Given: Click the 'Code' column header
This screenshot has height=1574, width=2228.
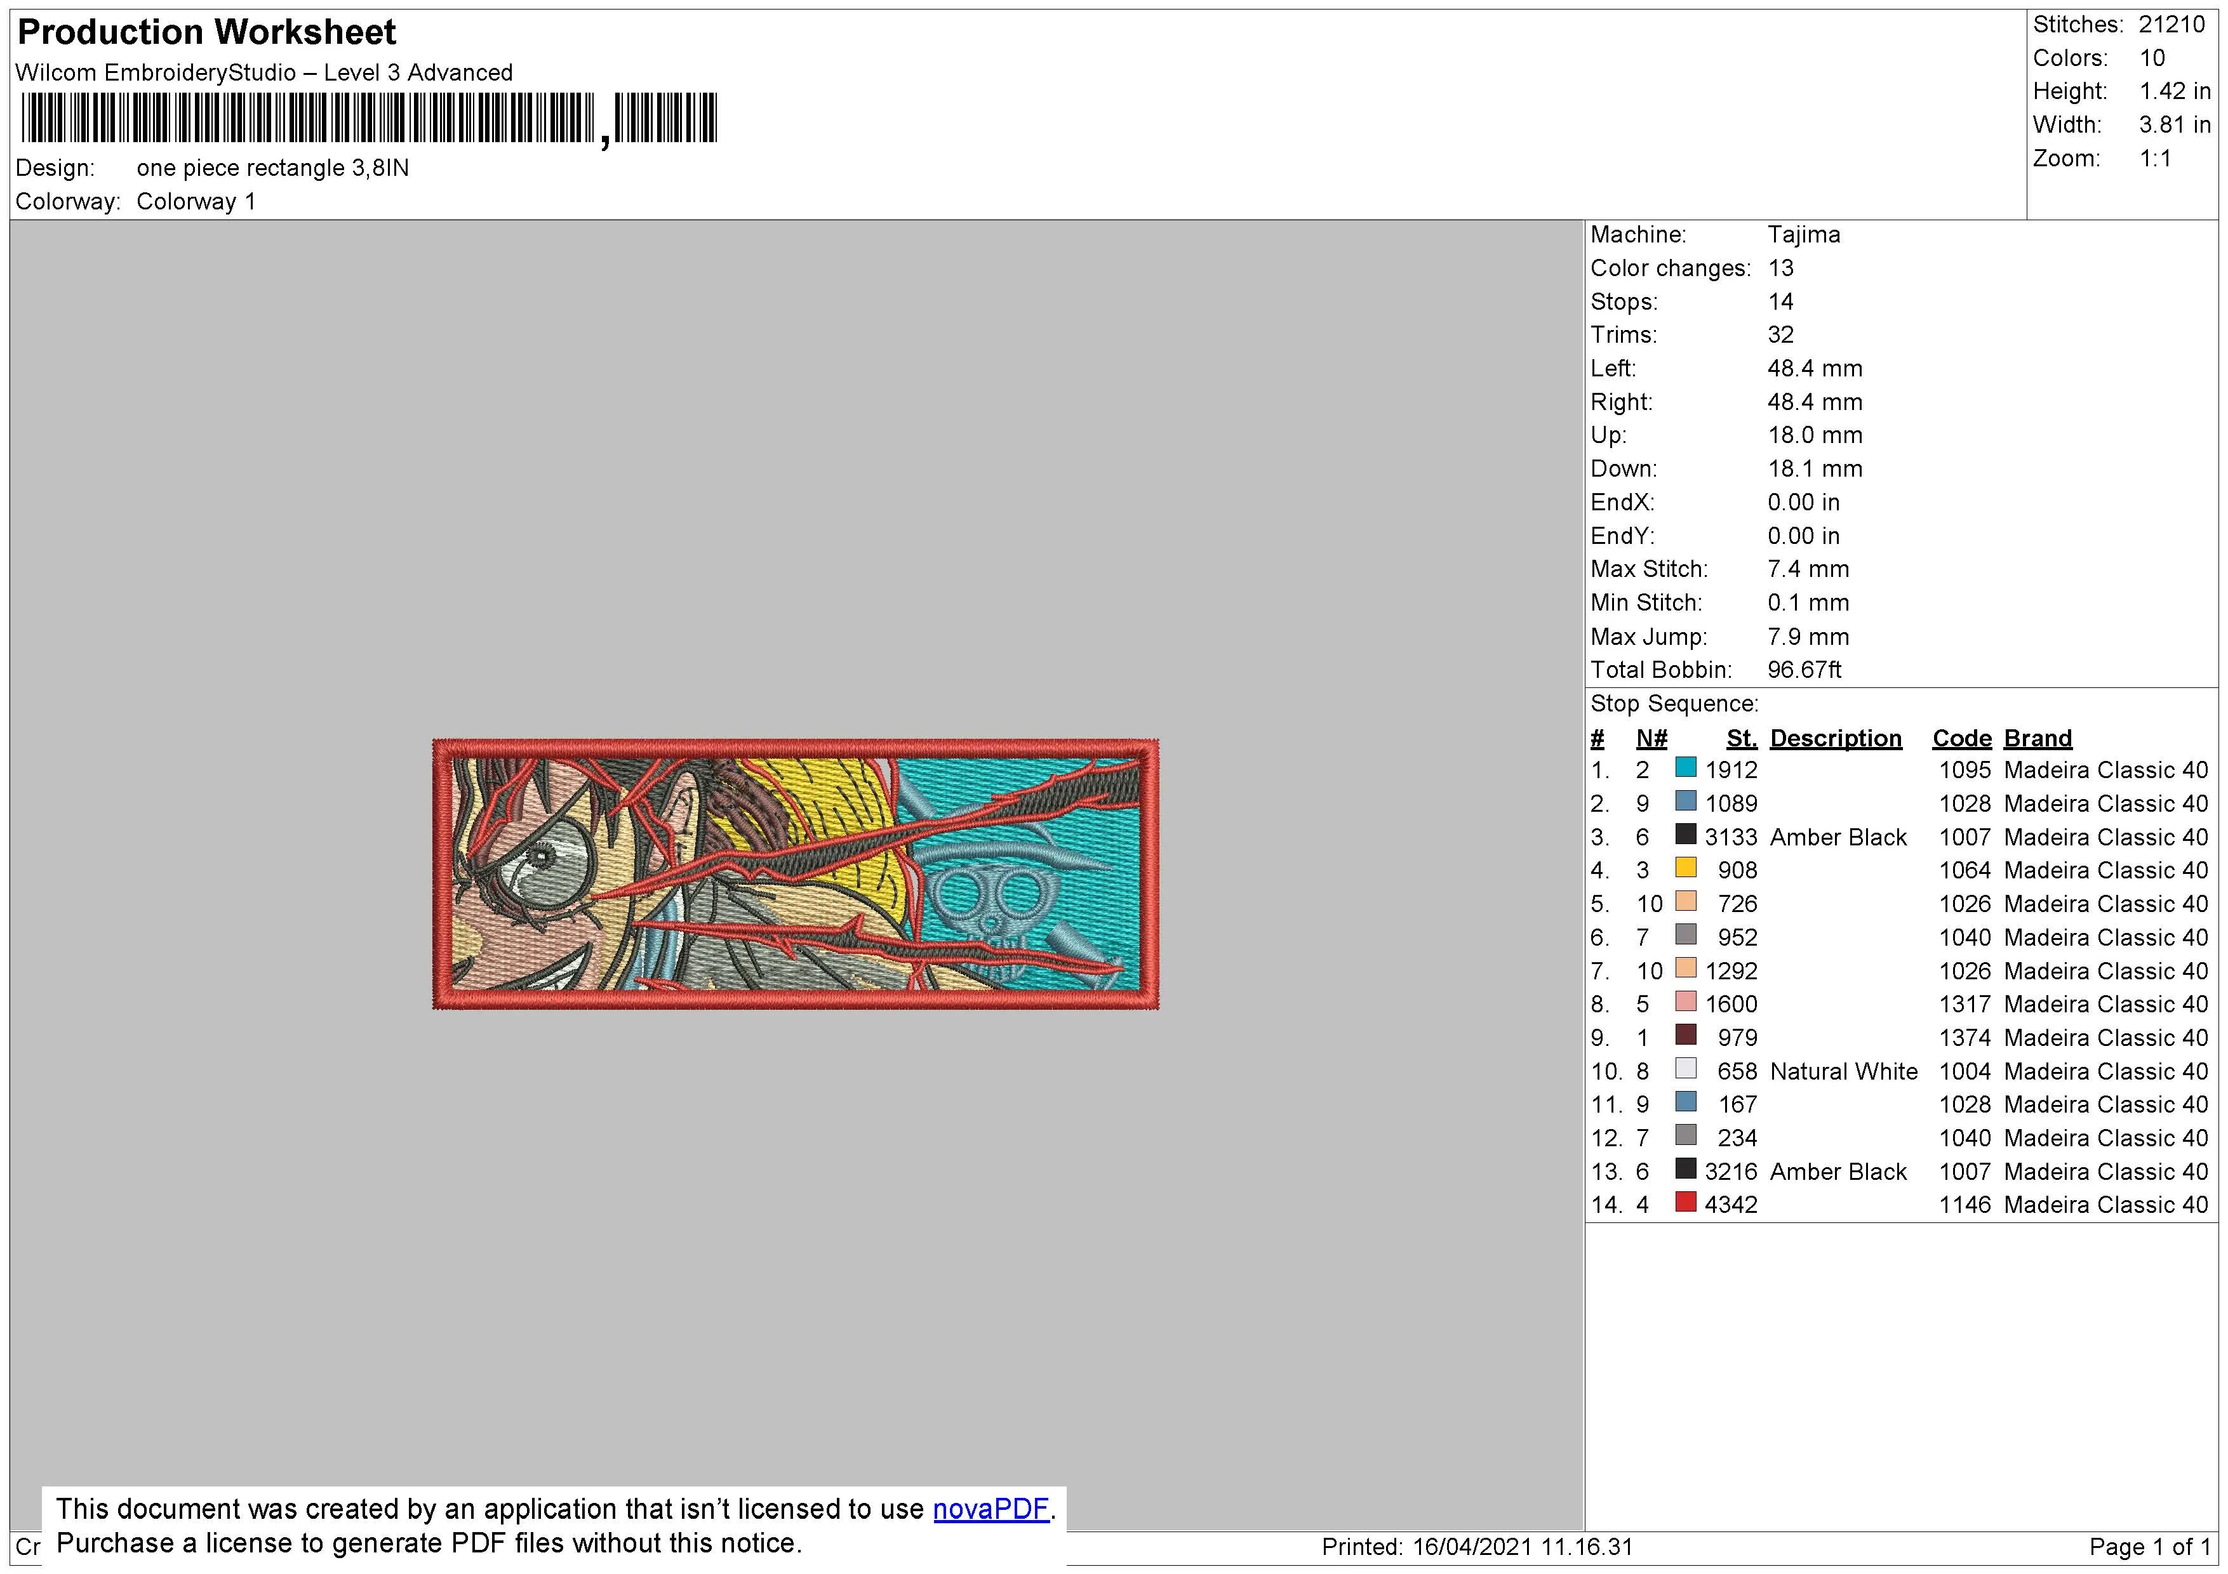Looking at the screenshot, I should pyautogui.click(x=1961, y=738).
